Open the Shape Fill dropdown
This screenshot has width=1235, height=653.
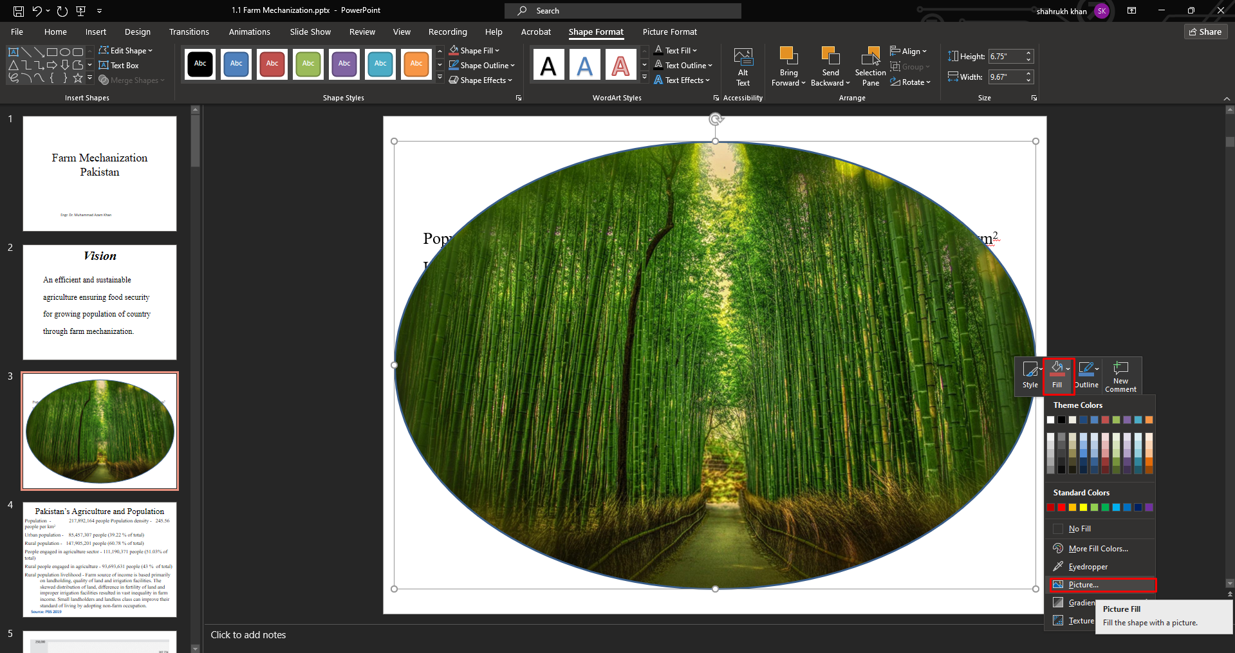click(x=475, y=51)
